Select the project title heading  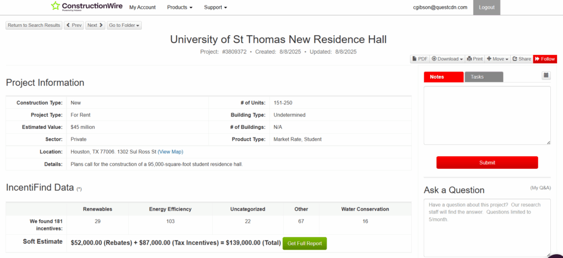[278, 40]
